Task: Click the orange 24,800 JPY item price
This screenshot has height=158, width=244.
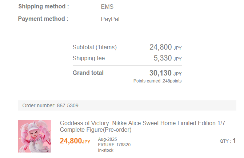Action: pos(75,141)
